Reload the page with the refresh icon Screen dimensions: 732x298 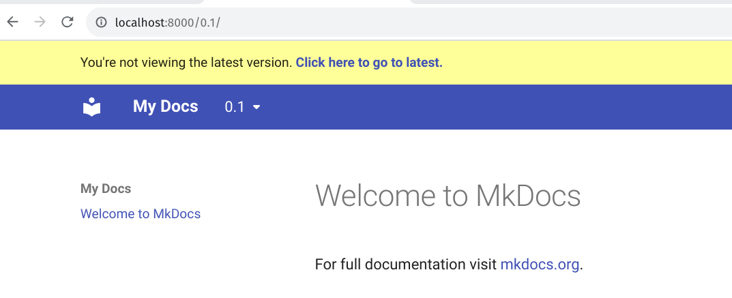pos(68,22)
